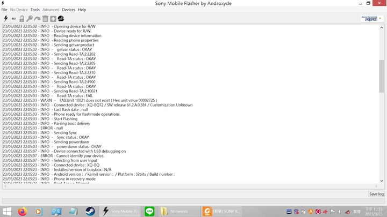Open LINE from the taskbar
Image resolution: width=387 pixels, height=217 pixels.
(x=149, y=211)
